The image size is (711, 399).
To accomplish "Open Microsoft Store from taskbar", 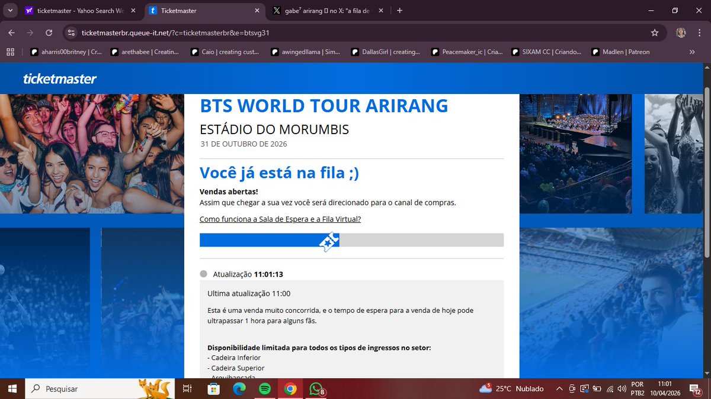I will (x=213, y=388).
